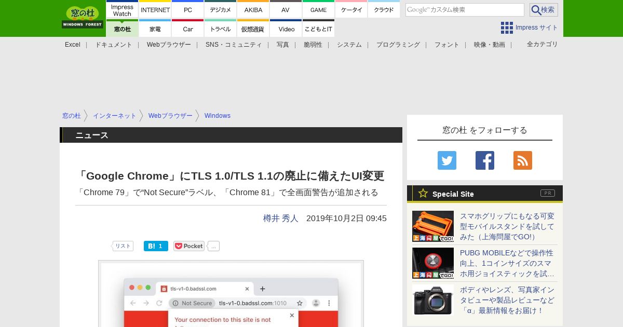This screenshot has height=327, width=623.
Task: Open PUBG MOBILE joystick article link
Action: click(x=507, y=263)
